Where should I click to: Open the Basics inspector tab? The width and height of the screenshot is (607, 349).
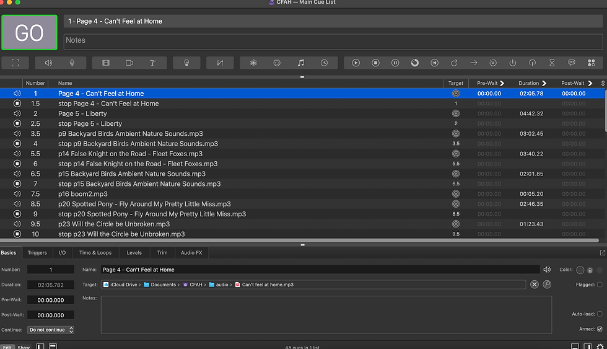(x=9, y=252)
